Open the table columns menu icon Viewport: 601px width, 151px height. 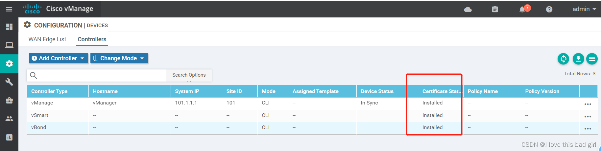[592, 59]
